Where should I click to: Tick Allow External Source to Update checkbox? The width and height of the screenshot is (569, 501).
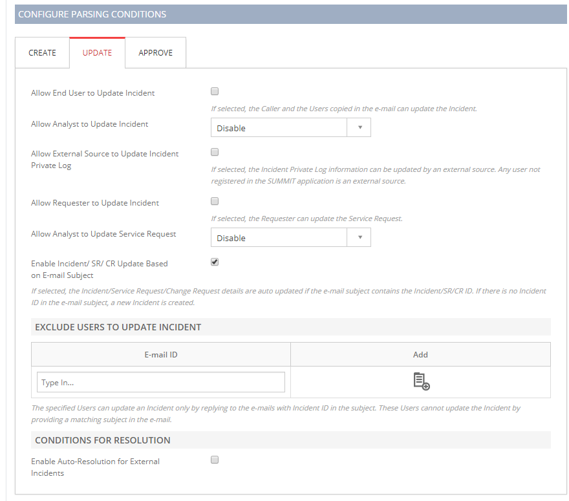(x=215, y=152)
